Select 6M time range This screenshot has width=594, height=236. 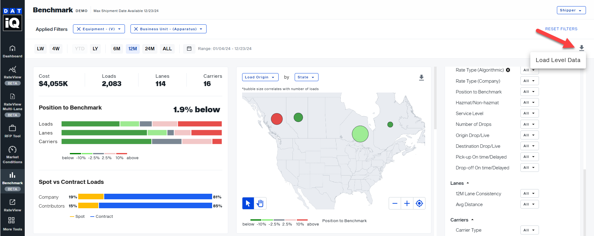[x=117, y=48]
